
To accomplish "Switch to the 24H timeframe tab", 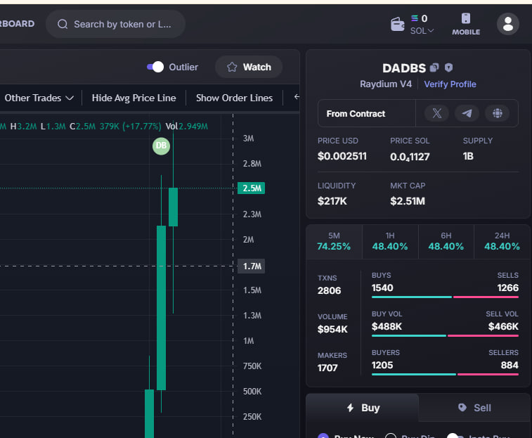I will [502, 242].
